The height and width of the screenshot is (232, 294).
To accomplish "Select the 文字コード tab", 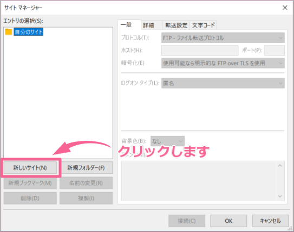I will (203, 25).
